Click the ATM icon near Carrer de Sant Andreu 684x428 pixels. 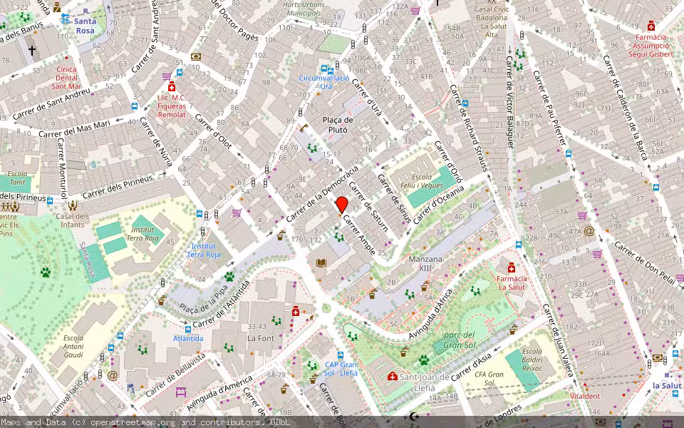196,56
